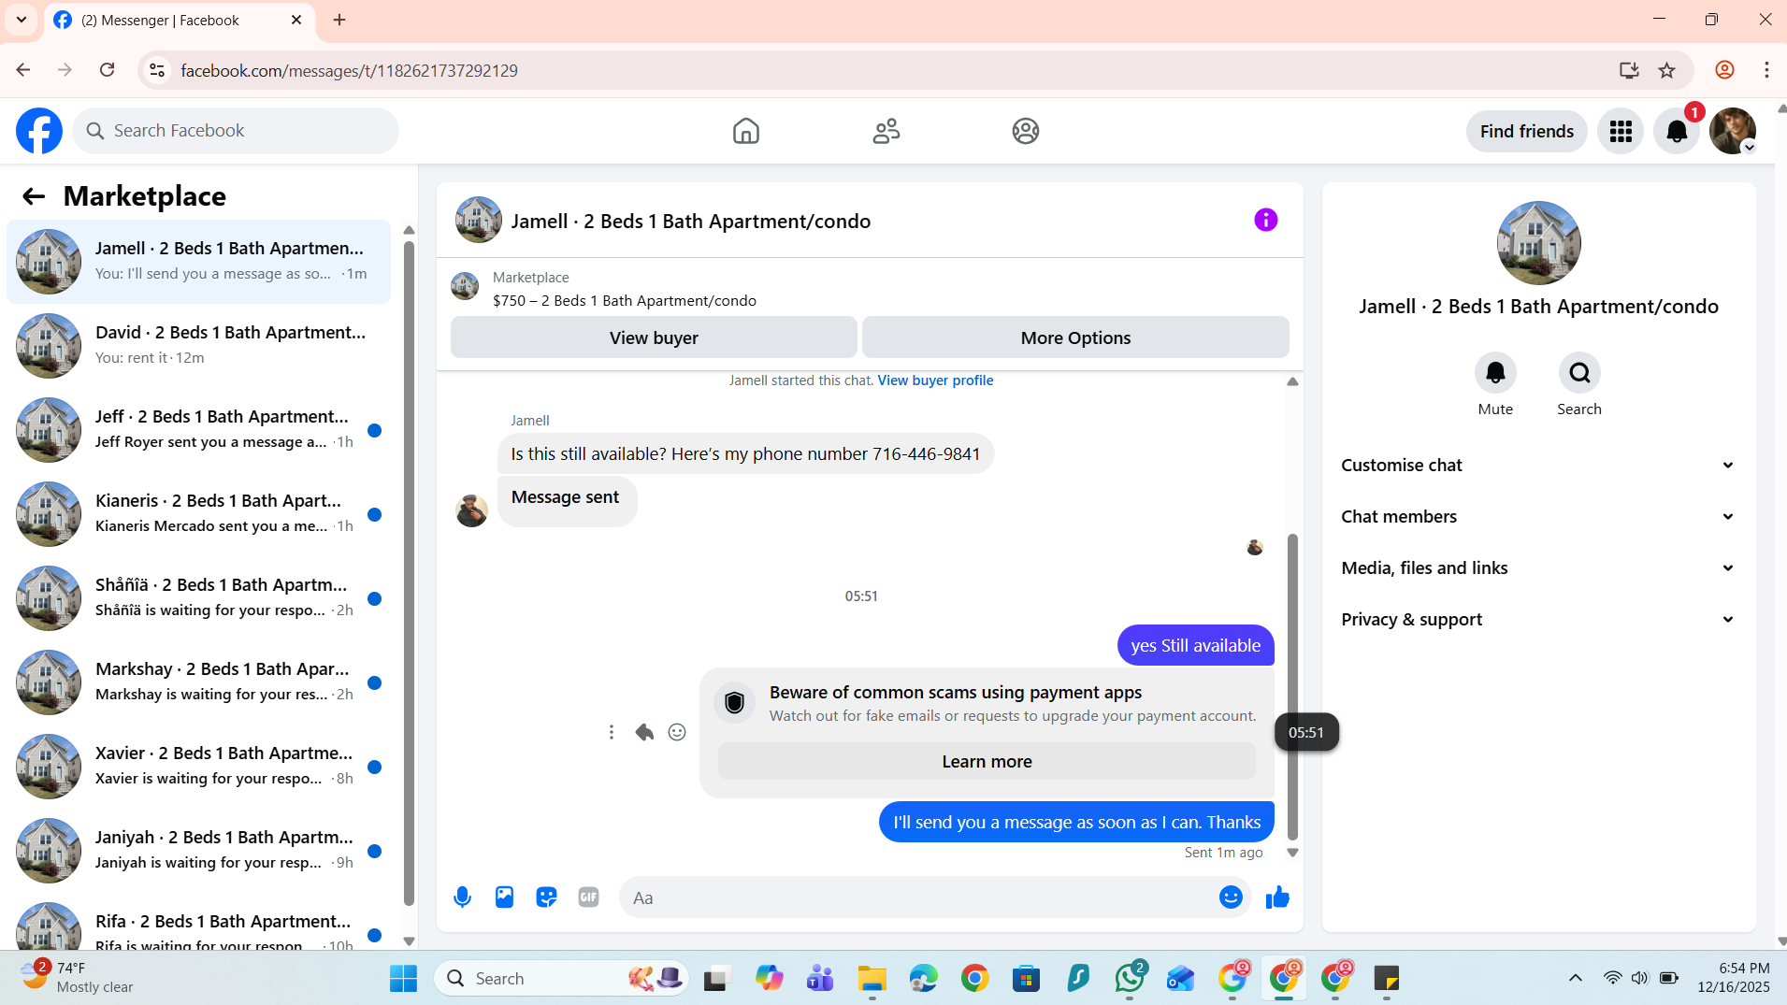Image resolution: width=1787 pixels, height=1005 pixels.
Task: Open the Friends icon in top navigation
Action: click(886, 131)
